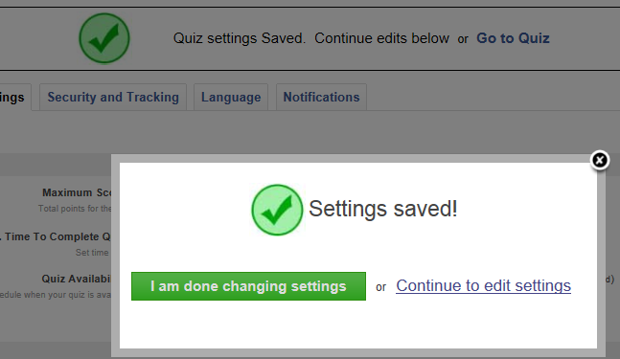Click the Time To Complete Quiz label
This screenshot has height=359, width=620.
click(56, 236)
